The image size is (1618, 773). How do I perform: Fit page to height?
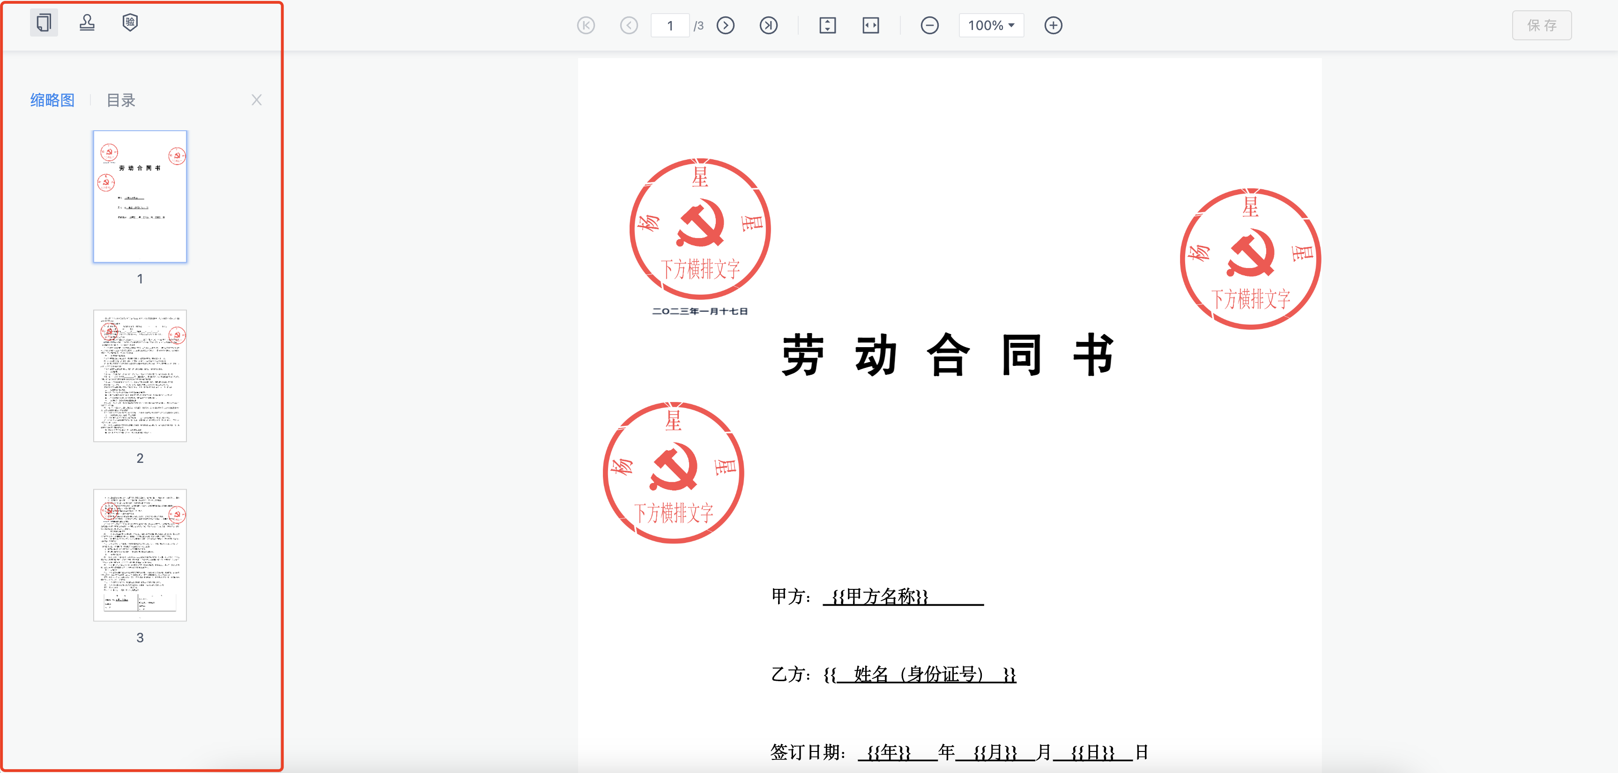pos(828,26)
